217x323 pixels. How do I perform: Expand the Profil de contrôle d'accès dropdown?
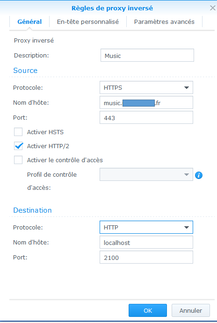tap(146, 174)
